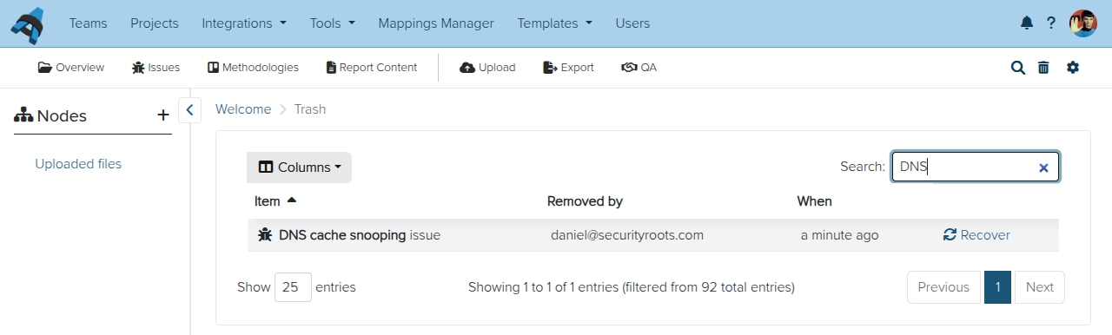Expand the Integrations menu
Screen dimensions: 1112x335
pyautogui.click(x=244, y=23)
